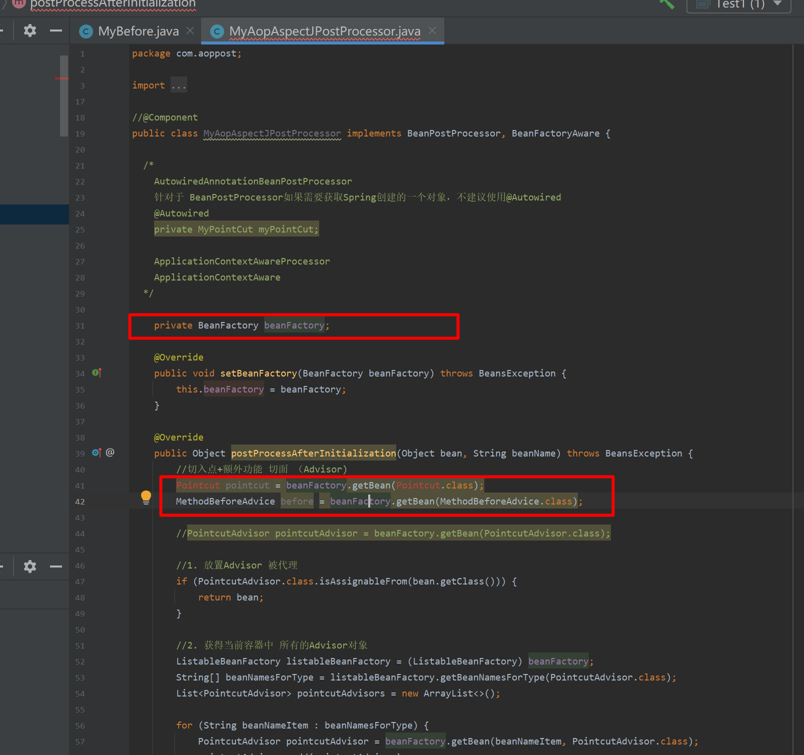The width and height of the screenshot is (804, 755).
Task: Click the highlighted row in left panel
Action: point(35,214)
